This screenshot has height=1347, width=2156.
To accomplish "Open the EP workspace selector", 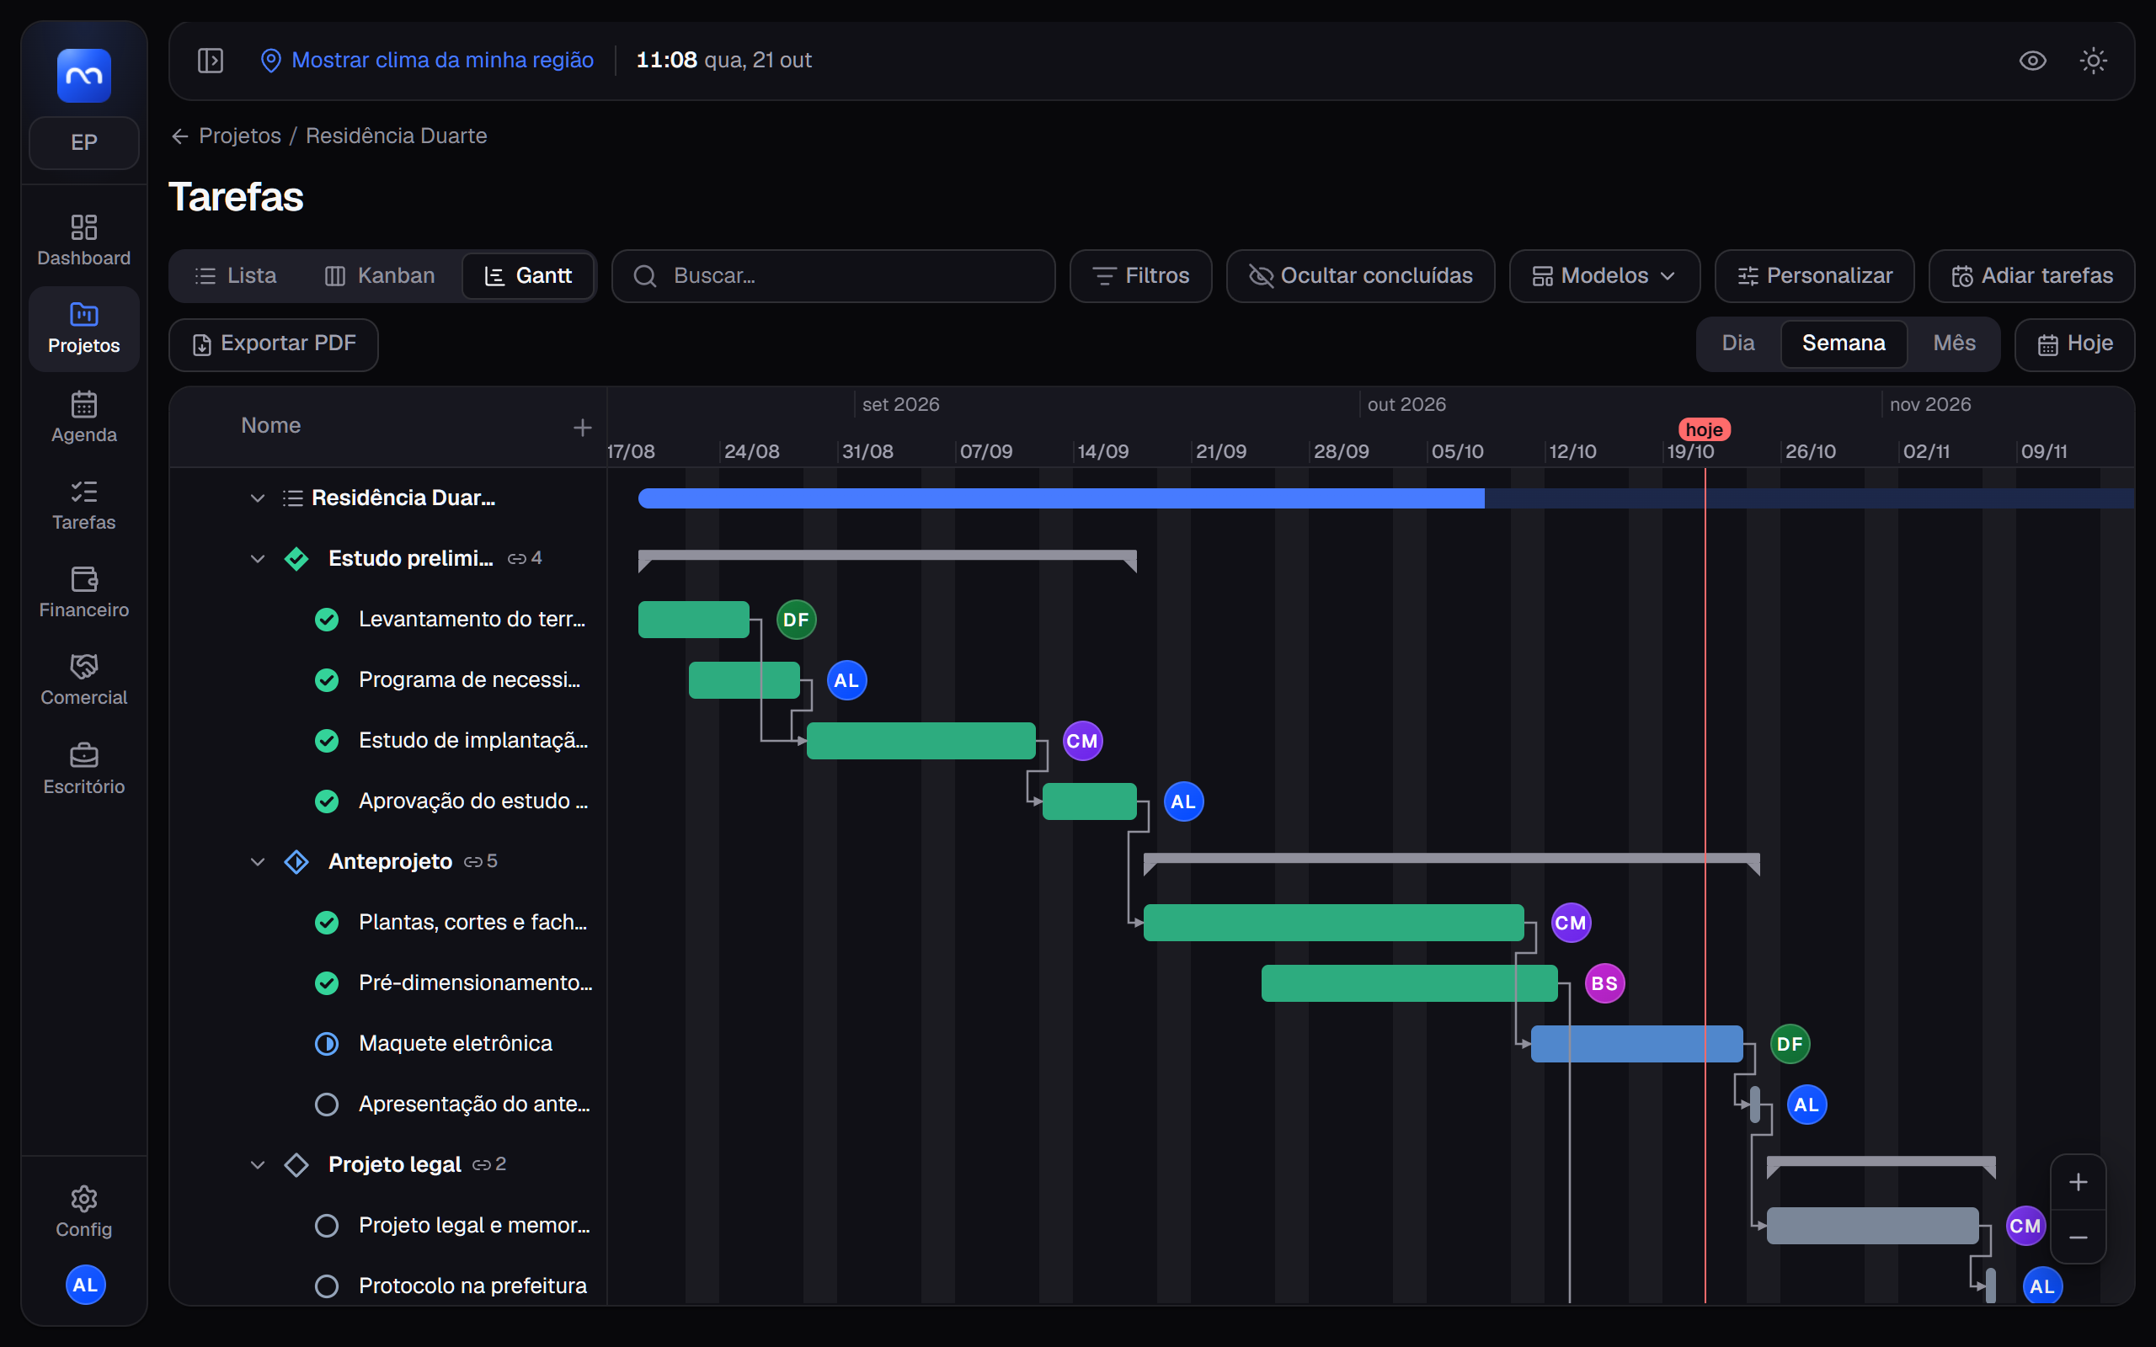I will click(x=83, y=142).
